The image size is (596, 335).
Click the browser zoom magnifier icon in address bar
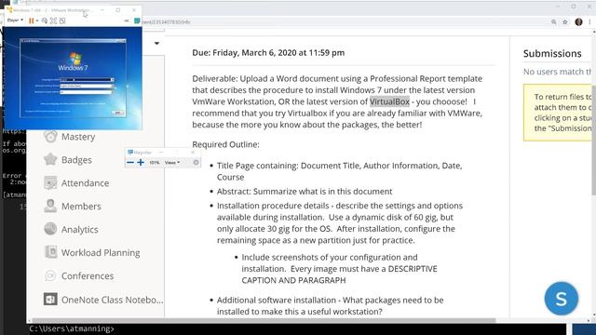coord(554,22)
